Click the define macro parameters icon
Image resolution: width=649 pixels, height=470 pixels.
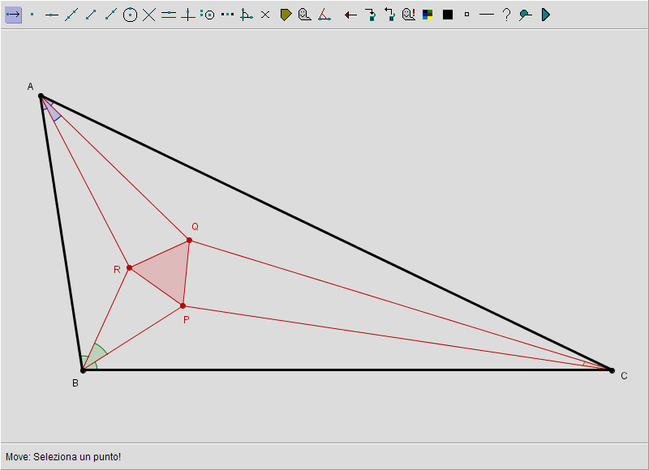(371, 15)
